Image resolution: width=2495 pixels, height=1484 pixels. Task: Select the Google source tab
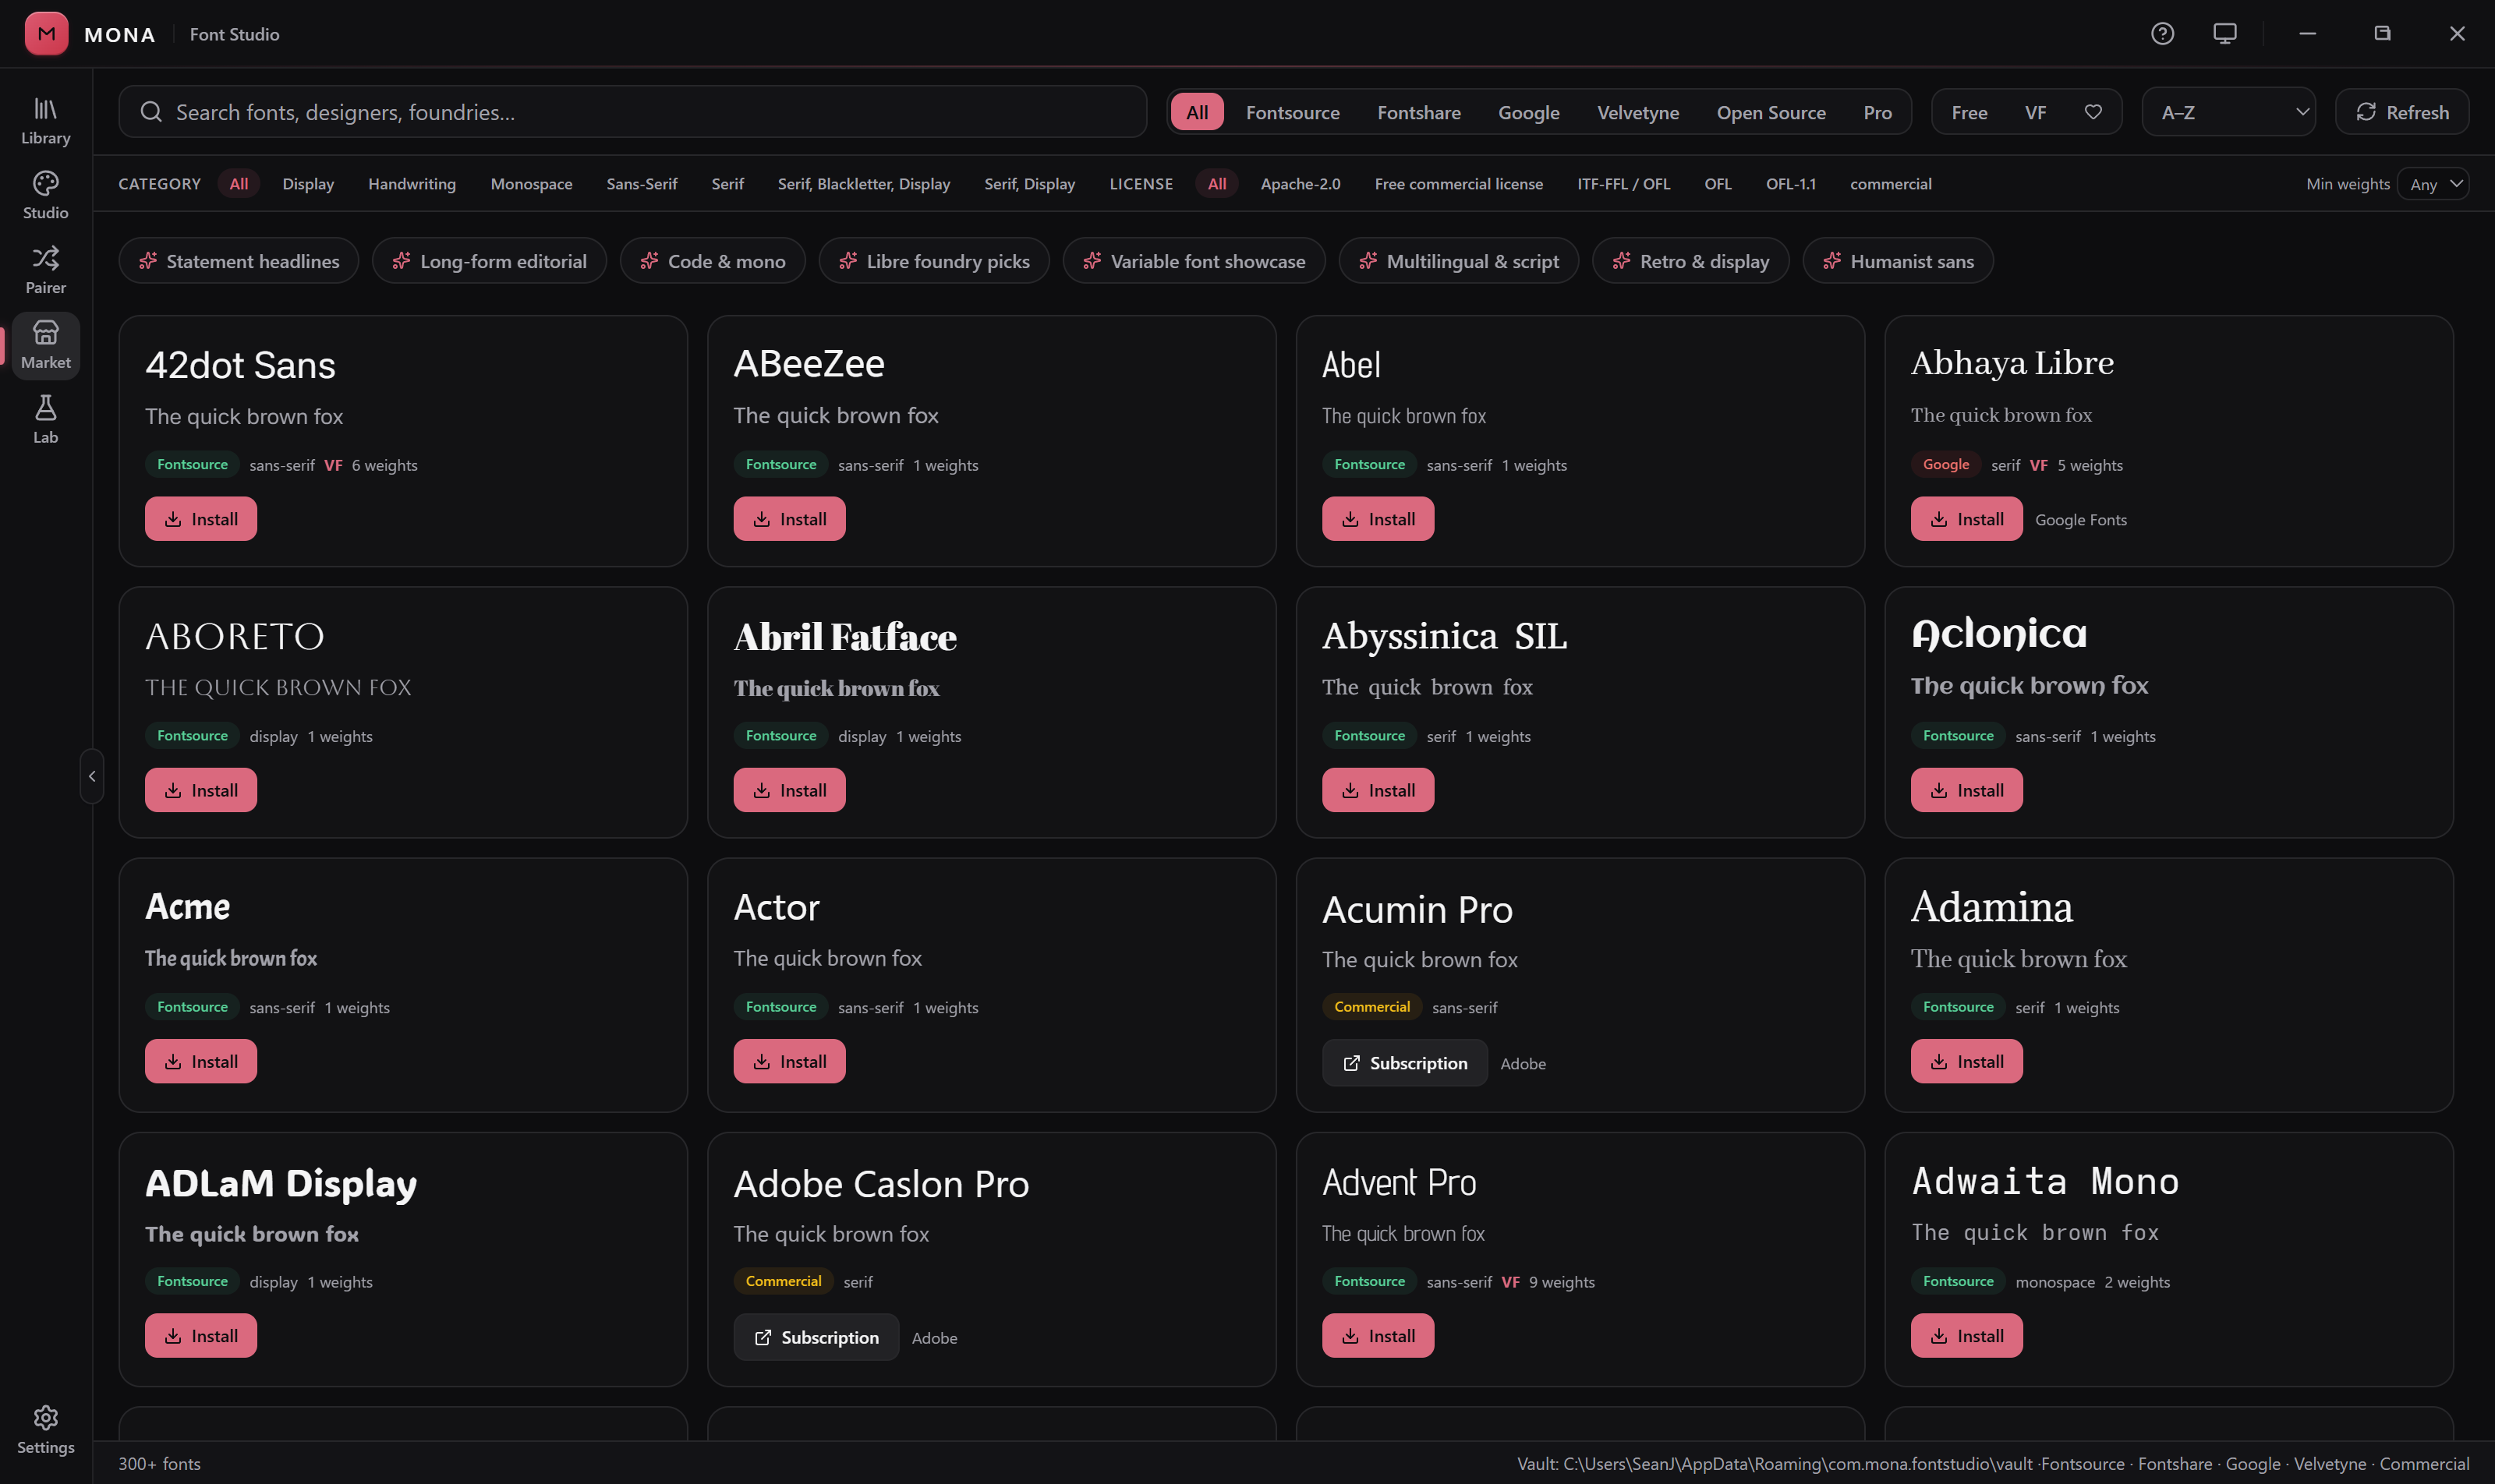[x=1529, y=112]
